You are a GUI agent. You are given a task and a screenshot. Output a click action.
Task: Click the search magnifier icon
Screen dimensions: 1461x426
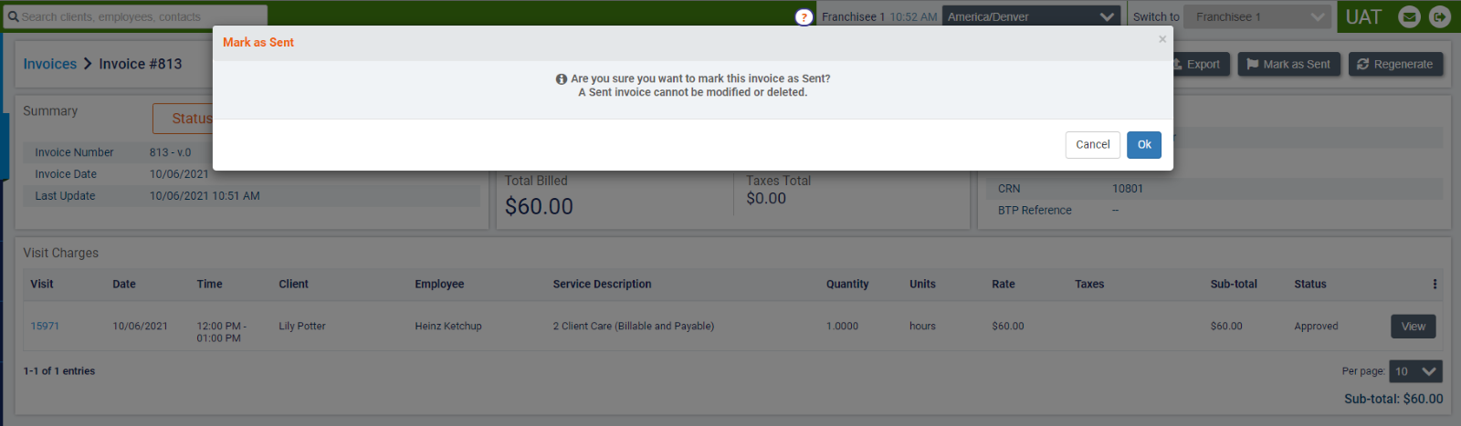coord(13,16)
